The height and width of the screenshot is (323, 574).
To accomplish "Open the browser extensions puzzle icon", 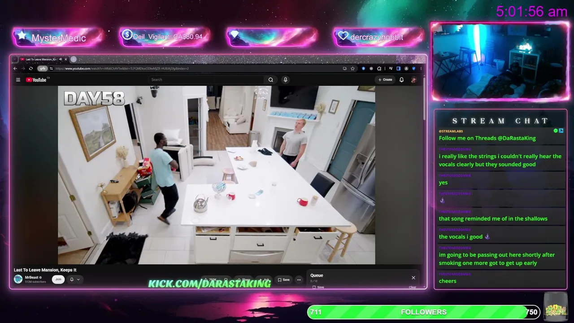I will pos(379,69).
